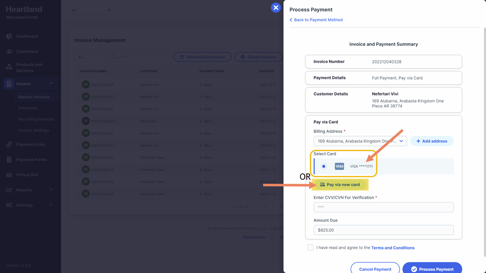Expand the Settings menu

(51, 205)
